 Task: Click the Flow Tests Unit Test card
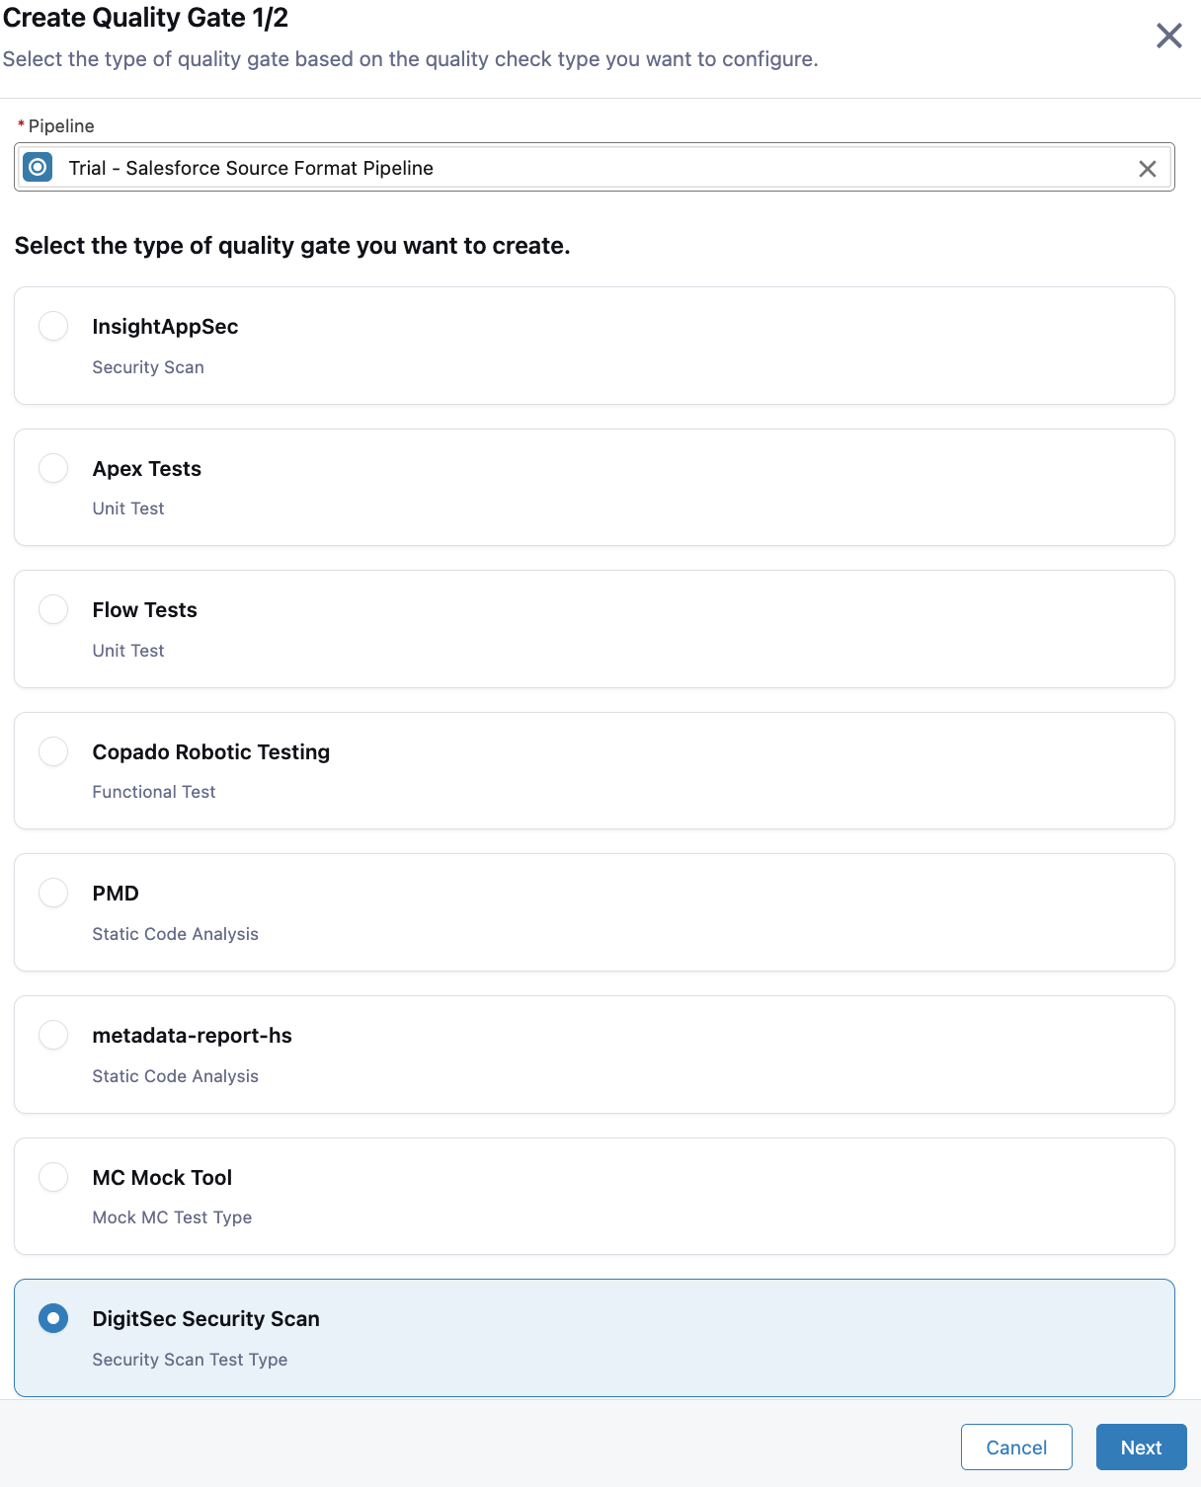(x=595, y=629)
